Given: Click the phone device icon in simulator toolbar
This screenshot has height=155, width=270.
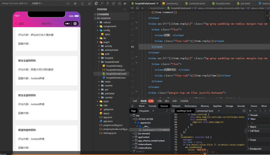Looking at the screenshot, I should click(x=82, y=3).
